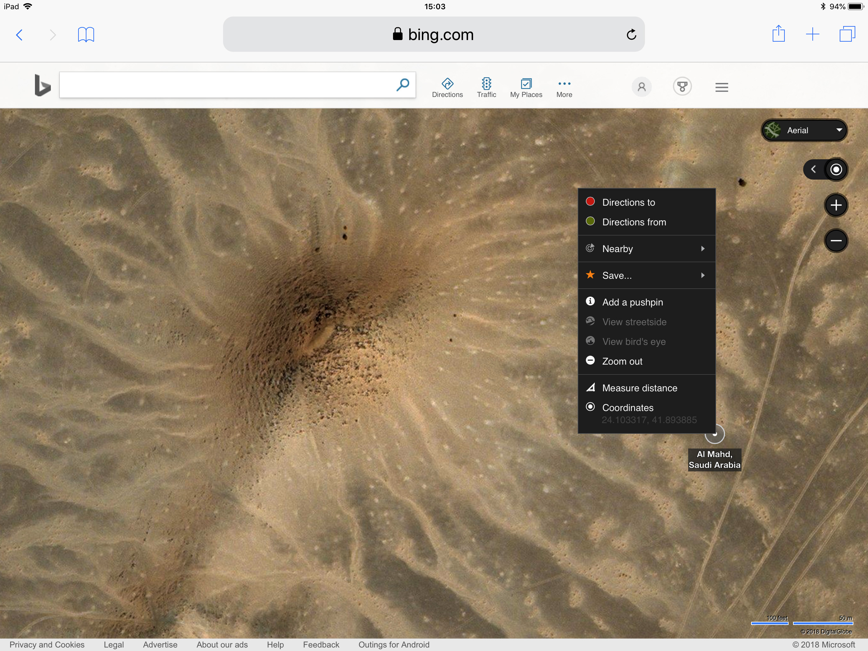
Task: Click the search magnifier icon
Action: pyautogui.click(x=403, y=85)
